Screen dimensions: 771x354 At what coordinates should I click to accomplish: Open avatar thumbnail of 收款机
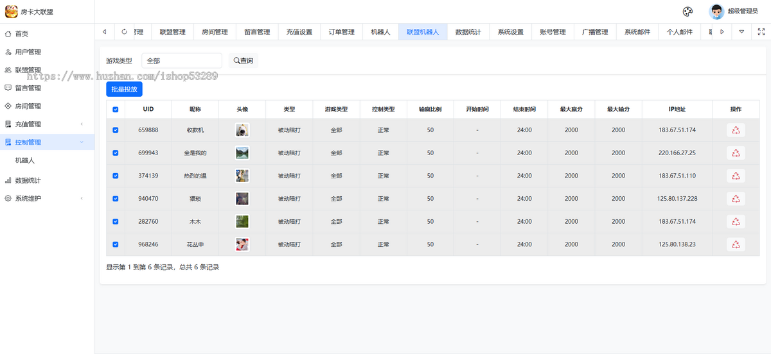(x=242, y=130)
